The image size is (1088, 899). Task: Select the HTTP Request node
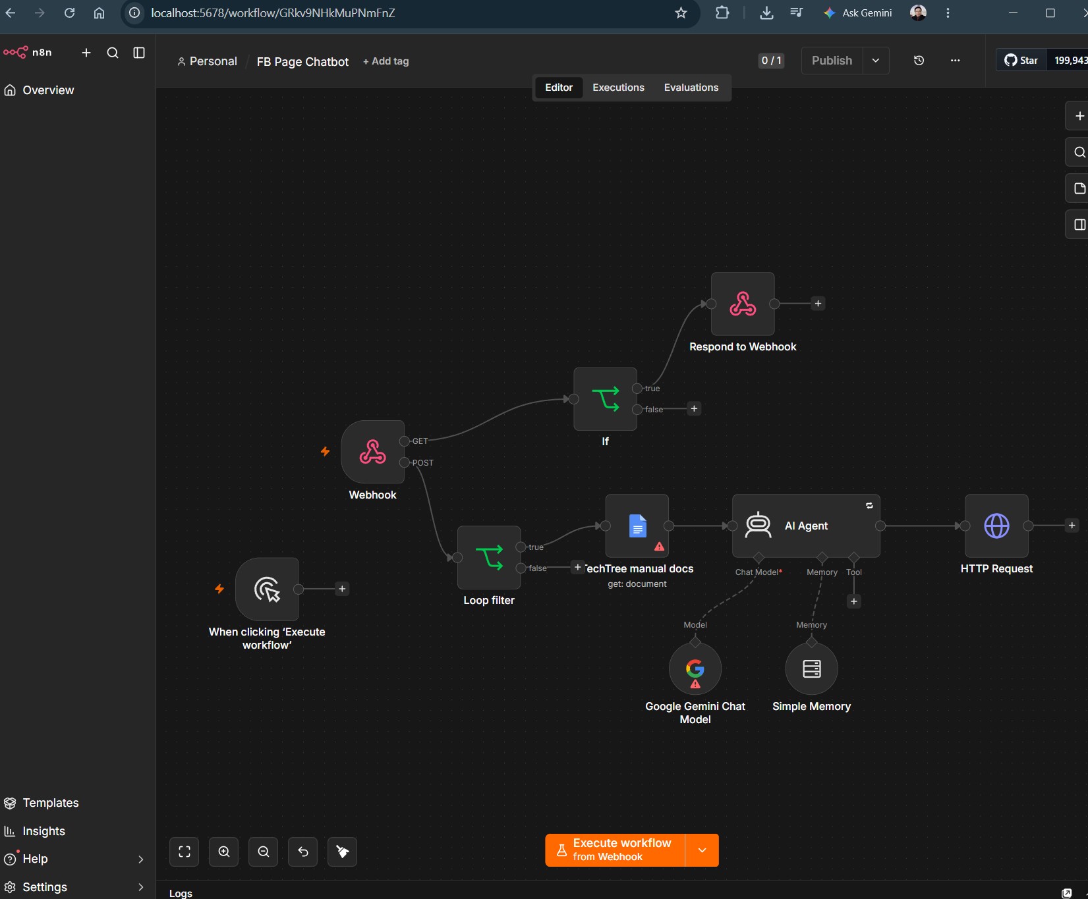point(996,526)
